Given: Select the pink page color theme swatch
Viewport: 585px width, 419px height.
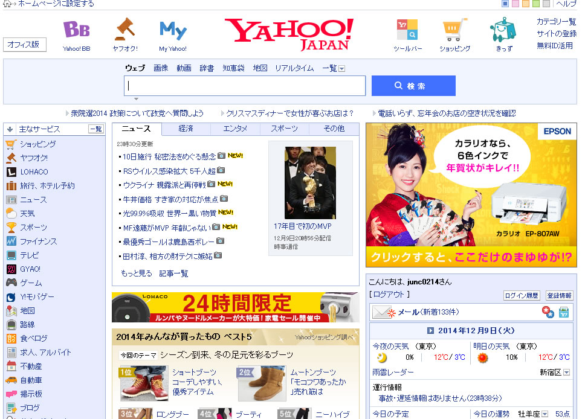Looking at the screenshot, I should [x=516, y=4].
